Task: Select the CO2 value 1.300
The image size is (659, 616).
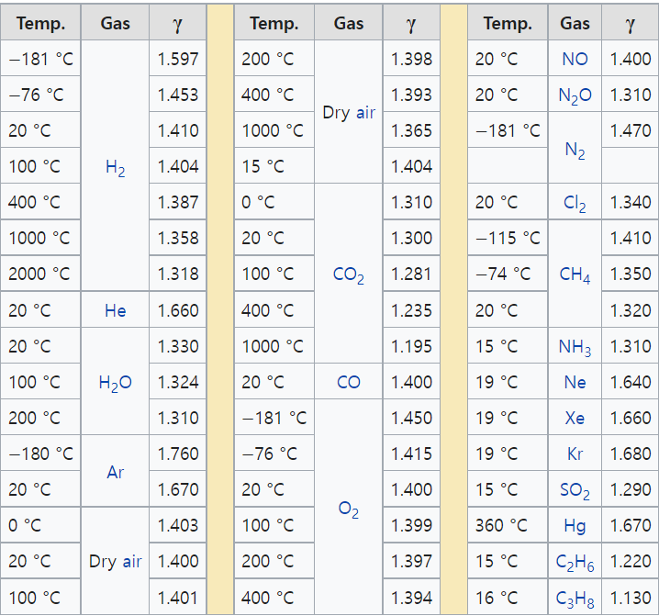Action: 411,238
